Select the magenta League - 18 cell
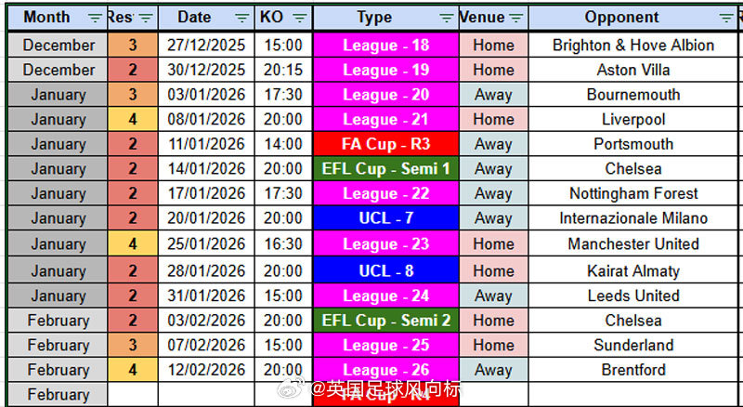The width and height of the screenshot is (743, 407). point(385,45)
